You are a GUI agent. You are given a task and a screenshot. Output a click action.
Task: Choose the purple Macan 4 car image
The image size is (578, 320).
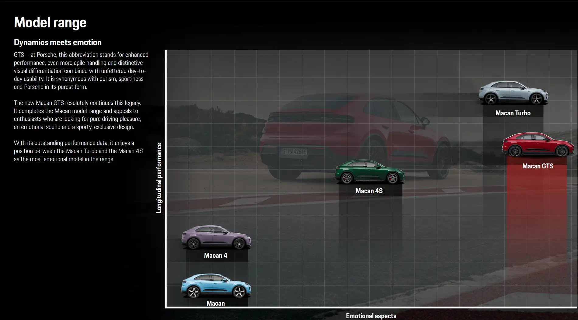pyautogui.click(x=216, y=237)
